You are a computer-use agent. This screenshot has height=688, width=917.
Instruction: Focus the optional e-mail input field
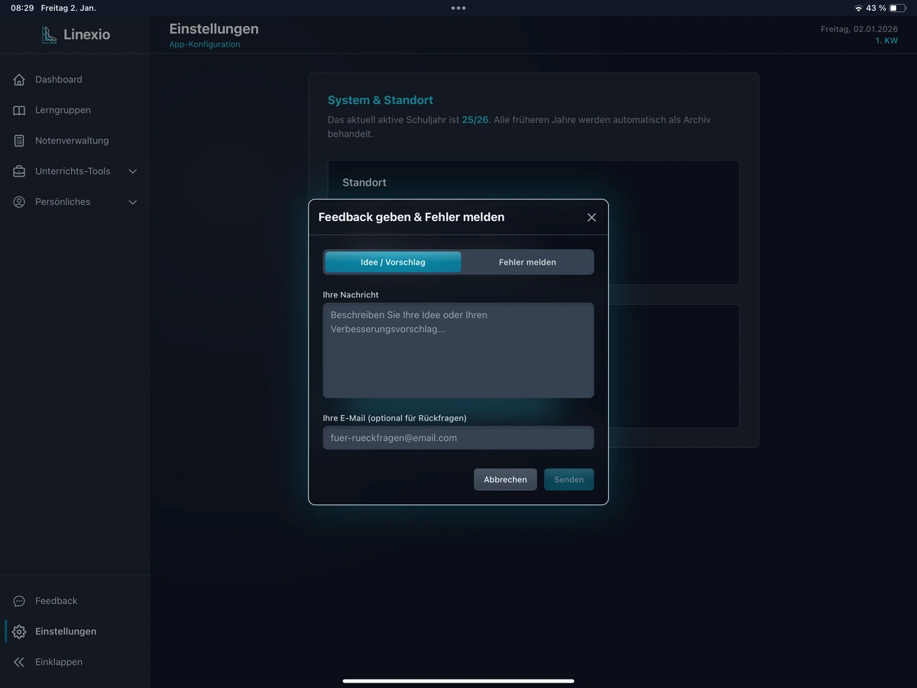point(458,437)
